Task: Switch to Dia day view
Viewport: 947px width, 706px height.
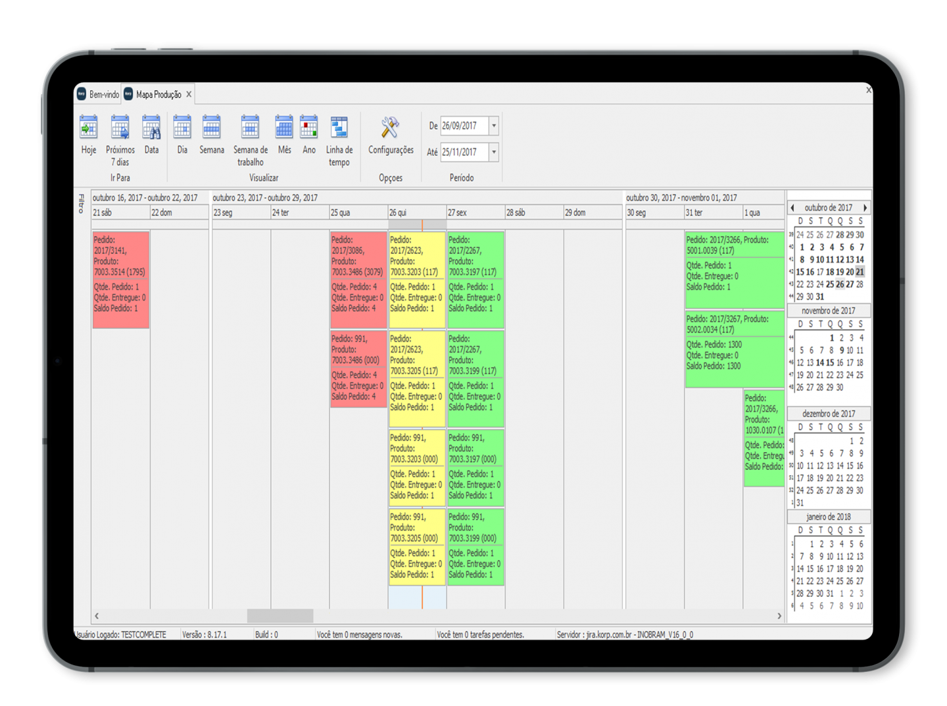Action: (x=182, y=135)
